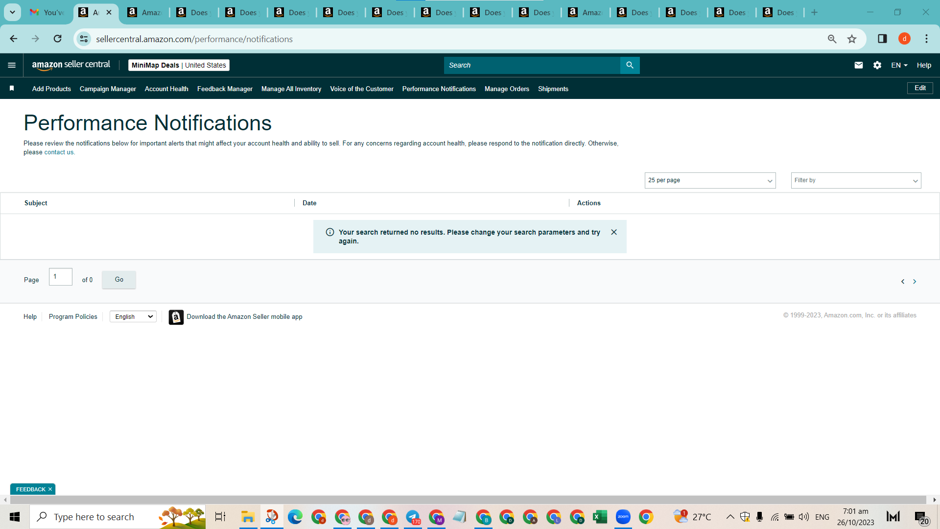
Task: Click the Seller Central search field
Action: [532, 65]
